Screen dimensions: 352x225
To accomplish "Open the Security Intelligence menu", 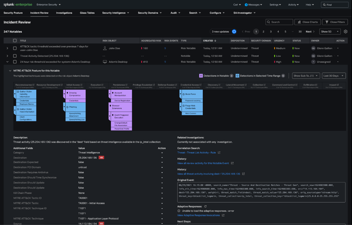I will (115, 13).
